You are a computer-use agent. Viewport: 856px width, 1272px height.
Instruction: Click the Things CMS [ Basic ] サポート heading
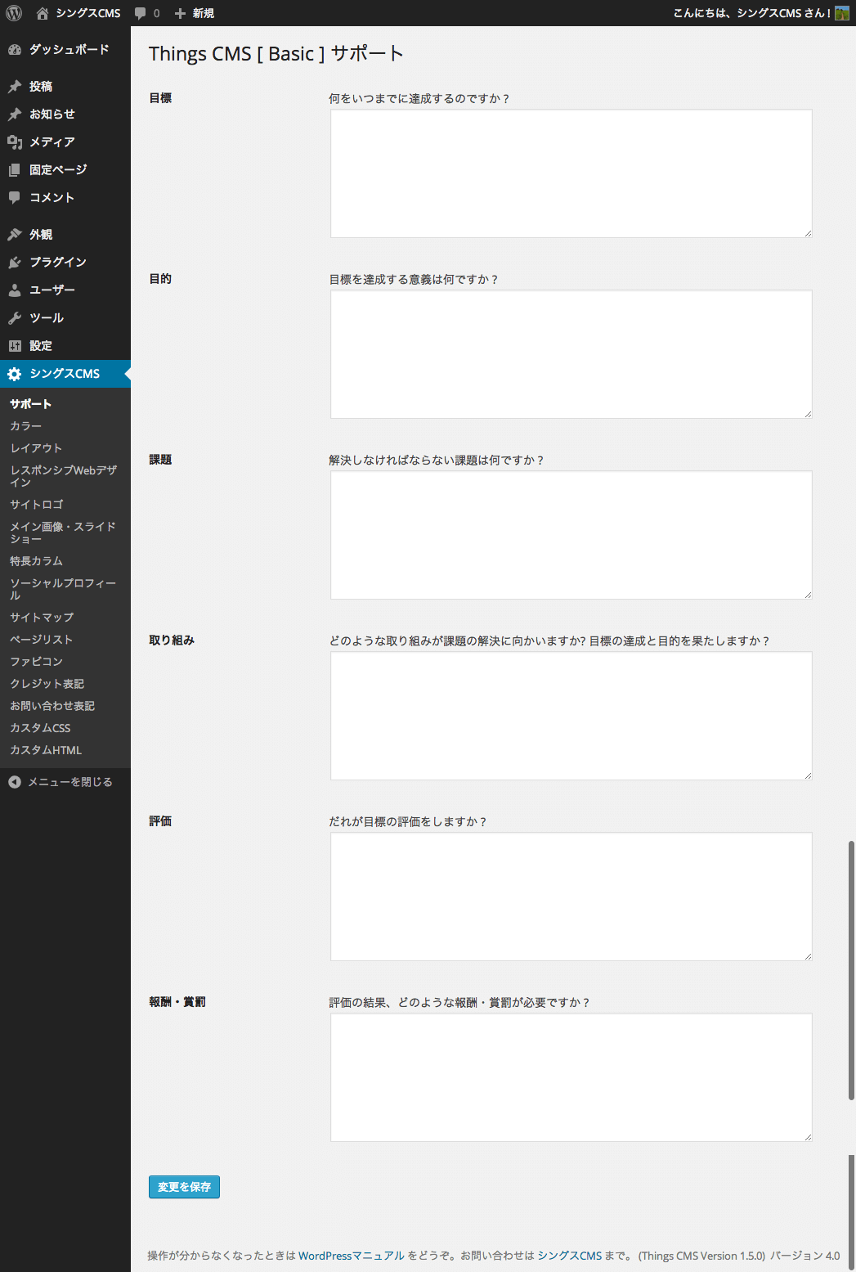click(x=276, y=54)
